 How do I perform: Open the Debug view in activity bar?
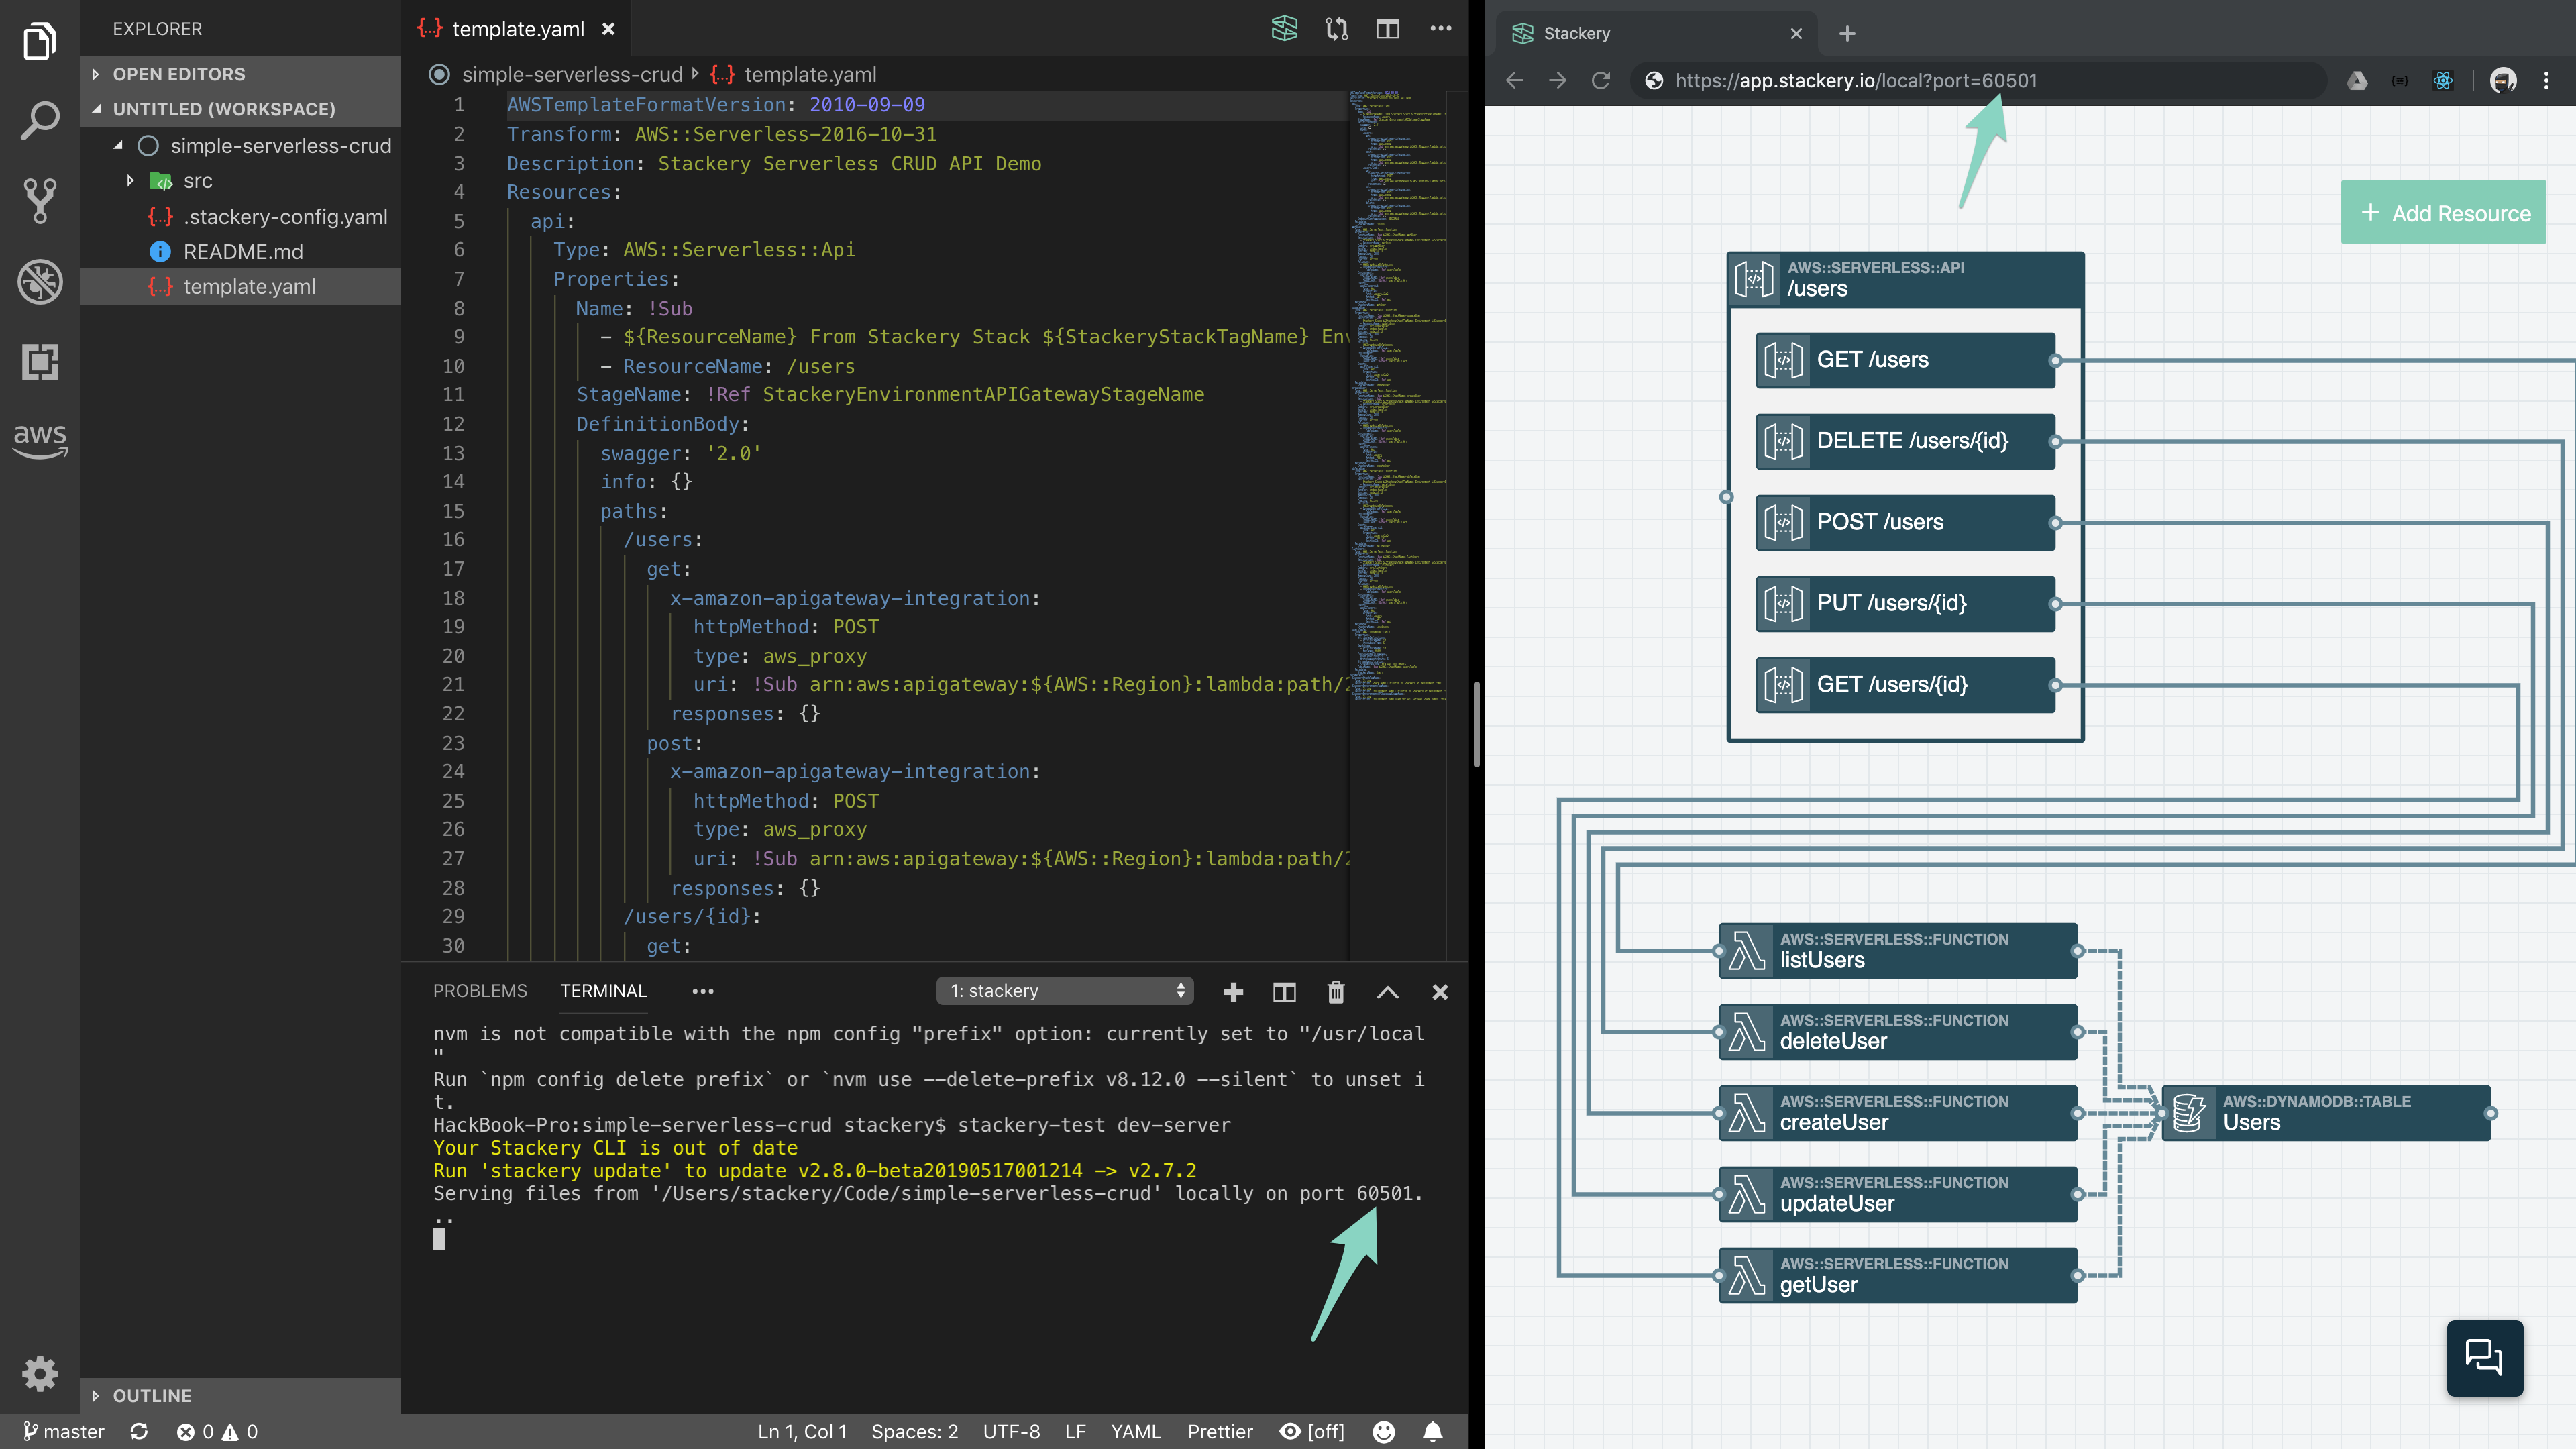click(40, 281)
